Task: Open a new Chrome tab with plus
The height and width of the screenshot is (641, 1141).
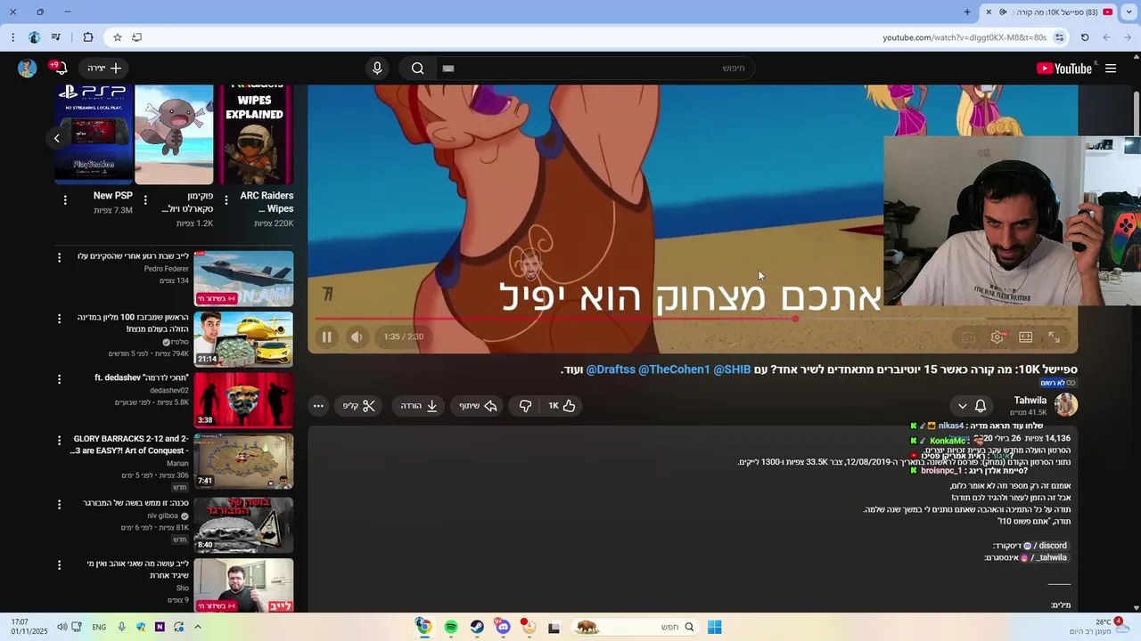Action: (967, 12)
